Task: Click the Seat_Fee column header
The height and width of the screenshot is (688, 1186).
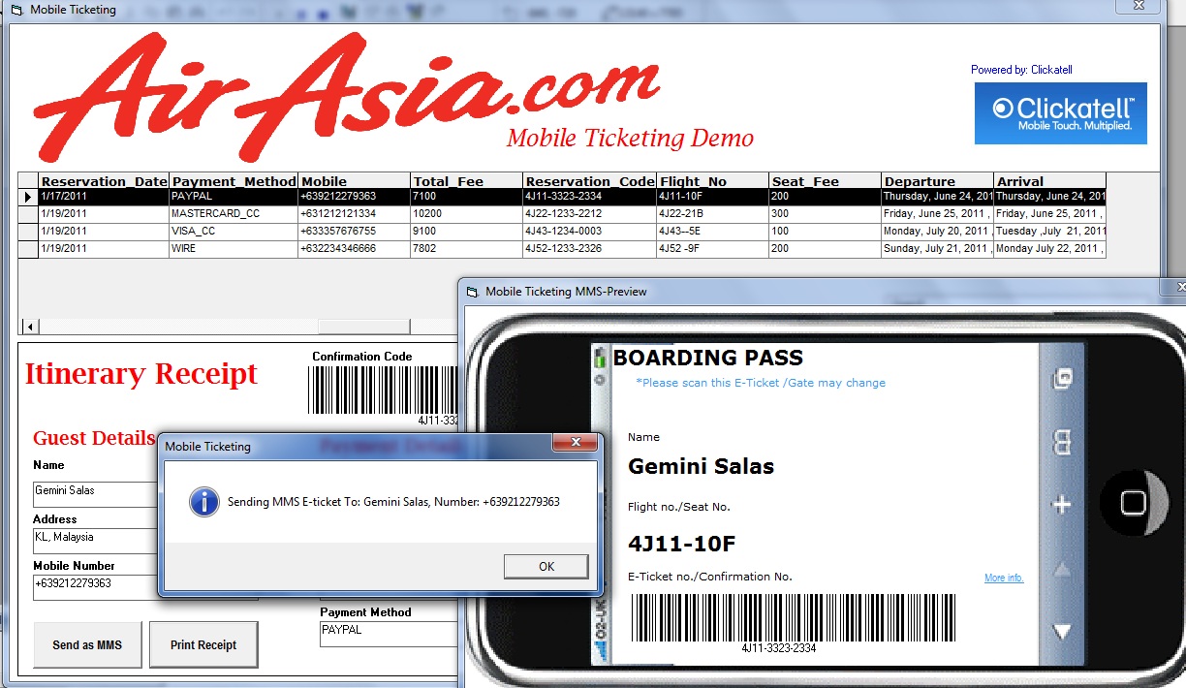Action: coord(826,181)
